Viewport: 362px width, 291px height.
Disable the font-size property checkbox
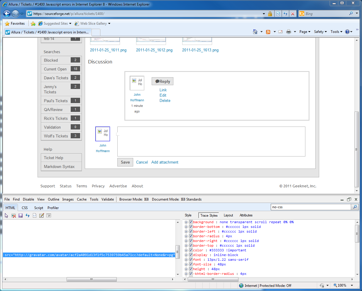[191, 264]
